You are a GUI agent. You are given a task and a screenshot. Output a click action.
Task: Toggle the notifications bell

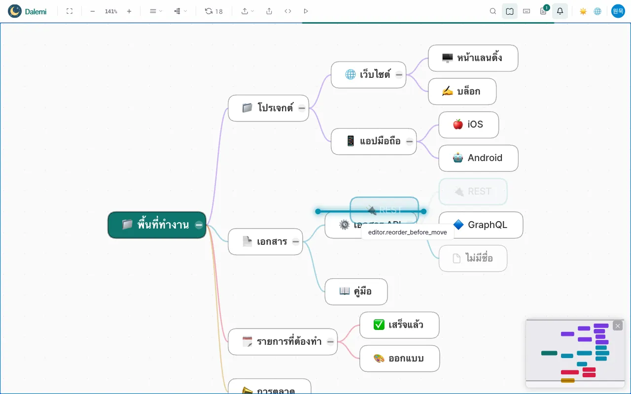point(560,11)
